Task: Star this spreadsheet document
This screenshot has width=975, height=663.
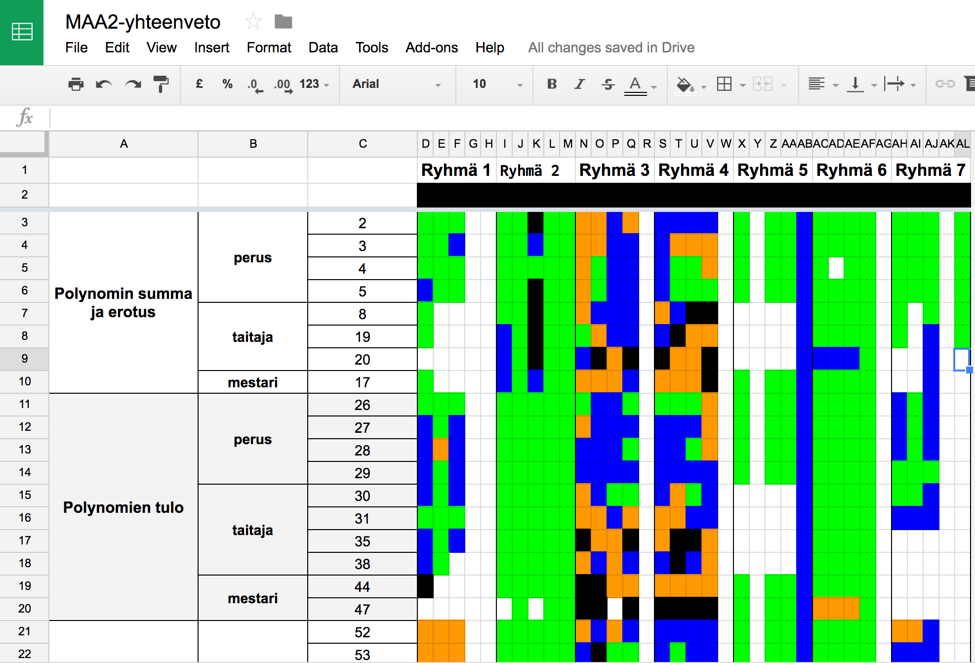Action: pos(253,22)
